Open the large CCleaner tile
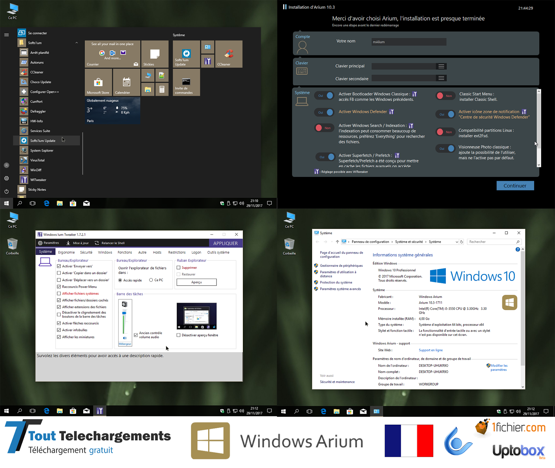Viewport: 555px width, 468px height. (229, 54)
